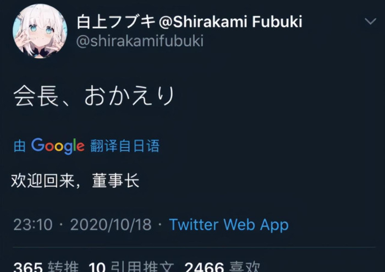Open the 引用推文 quote tweets list
Screen dimensions: 385x272
tap(142, 267)
